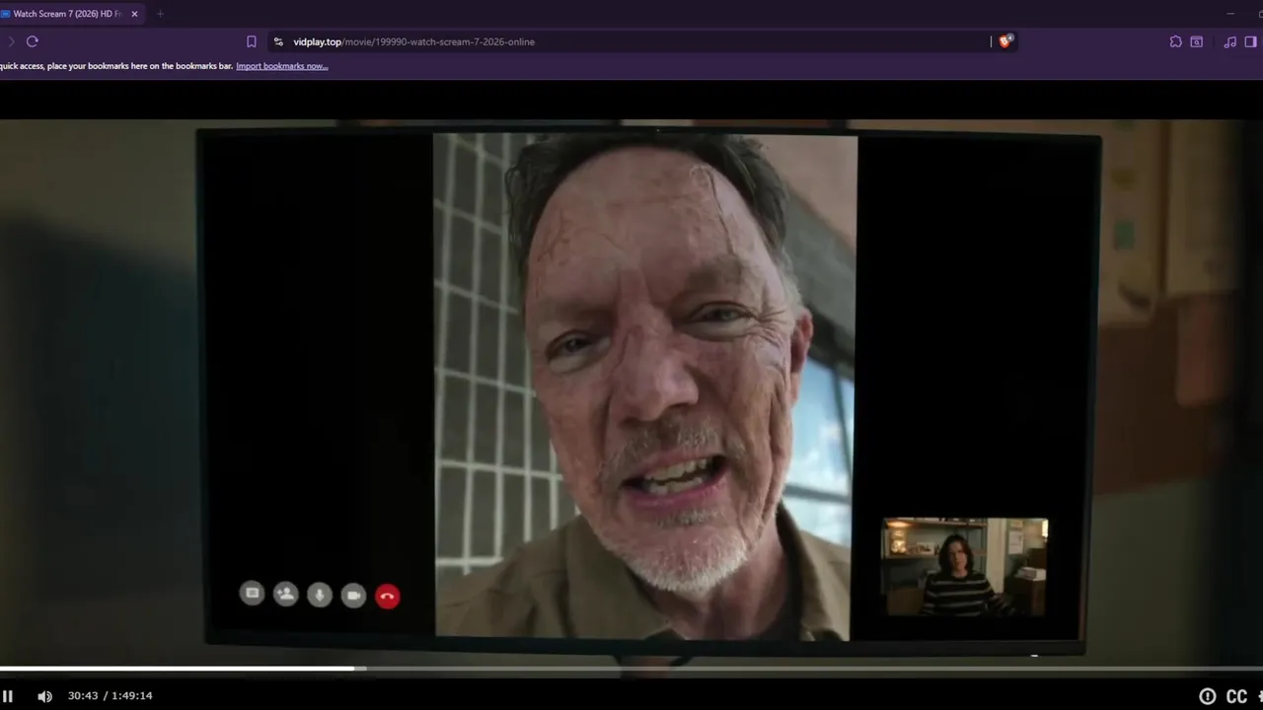Toggle closed captions with the CC button
1263x710 pixels.
point(1236,696)
